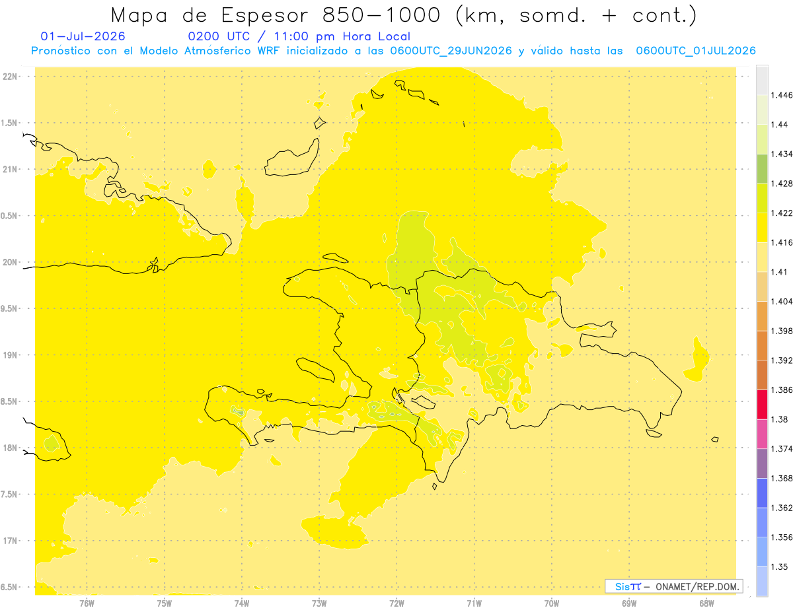The height and width of the screenshot is (612, 793).
Task: Click the 'ONAMET/REP.DOM.' credit box
Action: click(x=673, y=586)
